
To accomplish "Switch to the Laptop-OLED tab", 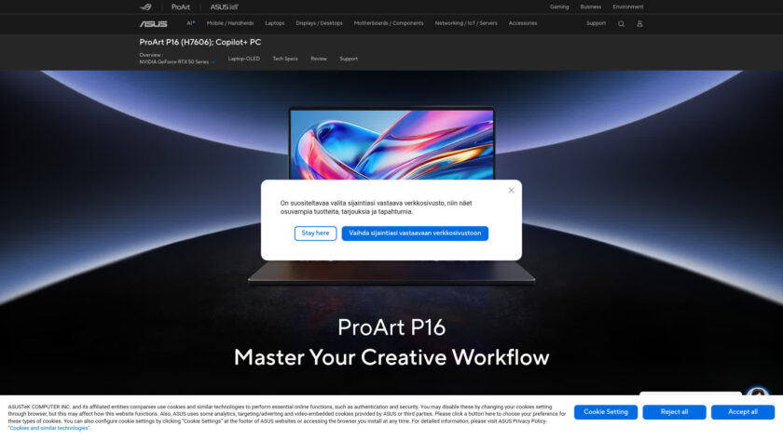I will point(244,59).
